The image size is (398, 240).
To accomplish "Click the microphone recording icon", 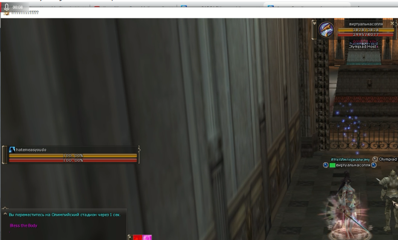I will [x=6, y=7].
